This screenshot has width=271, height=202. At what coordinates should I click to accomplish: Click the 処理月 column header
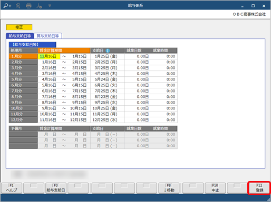(x=23, y=50)
